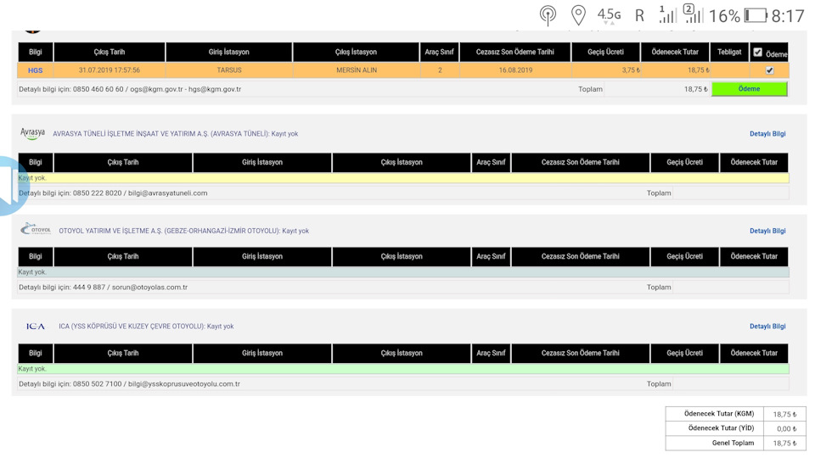Screen dimensions: 815x458
Task: Click the Avrasya company logo
Action: [x=32, y=133]
